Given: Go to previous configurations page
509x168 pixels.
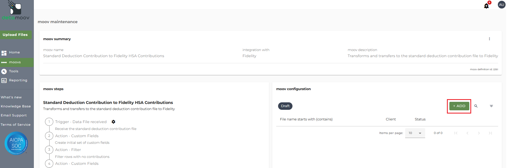Looking at the screenshot, I should 467,133.
